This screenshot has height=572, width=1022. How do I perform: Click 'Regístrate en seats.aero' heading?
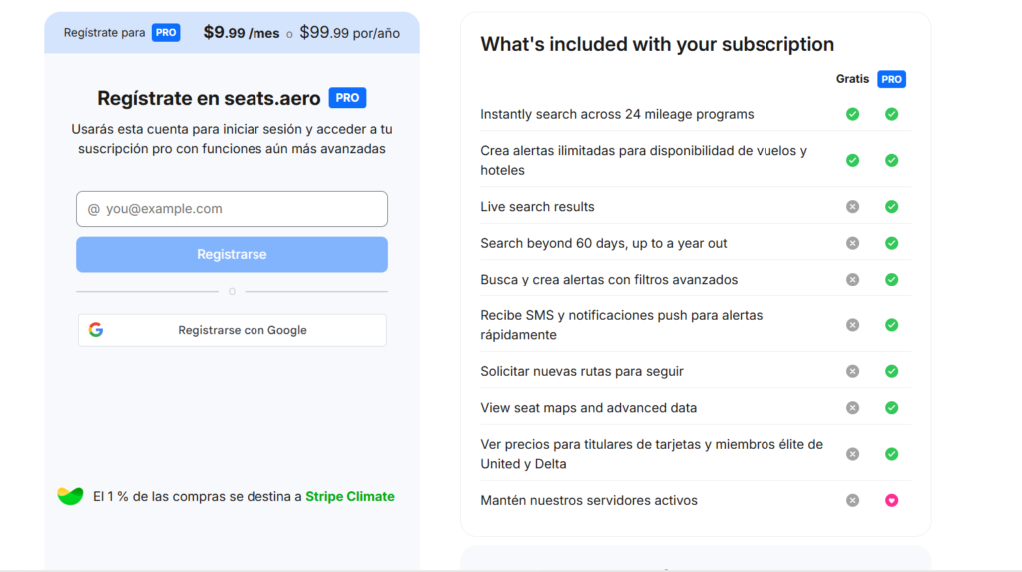tap(209, 98)
